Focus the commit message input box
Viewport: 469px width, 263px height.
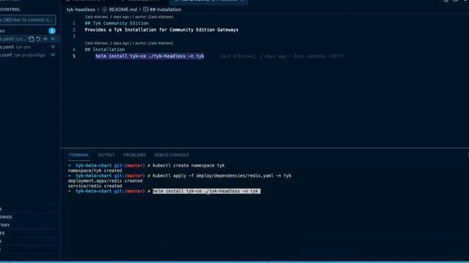(x=28, y=20)
